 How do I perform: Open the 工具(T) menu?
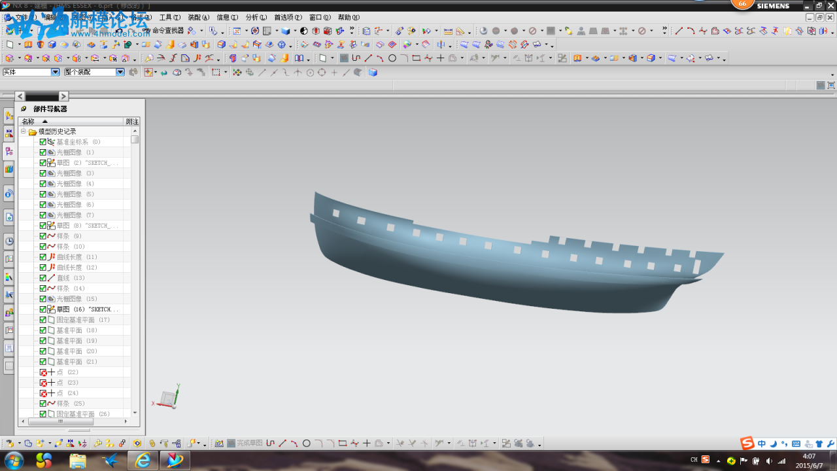click(169, 18)
